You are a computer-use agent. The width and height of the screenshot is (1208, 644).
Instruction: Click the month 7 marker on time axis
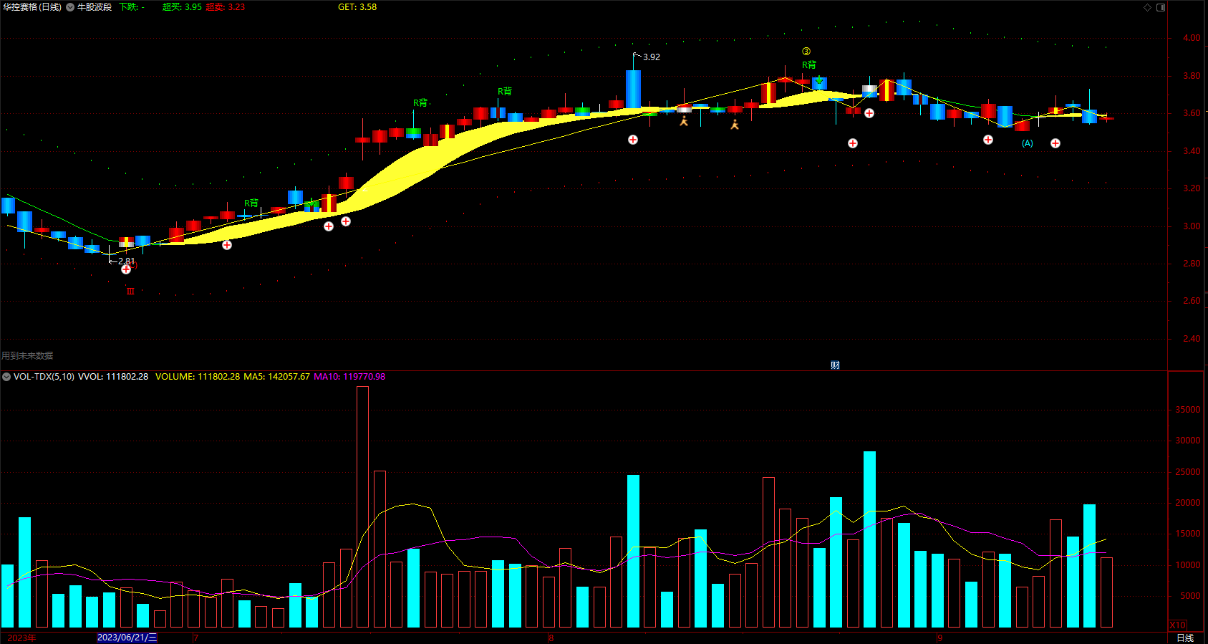pyautogui.click(x=196, y=638)
